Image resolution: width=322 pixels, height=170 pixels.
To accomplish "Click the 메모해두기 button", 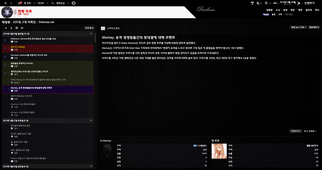I will pos(314,27).
